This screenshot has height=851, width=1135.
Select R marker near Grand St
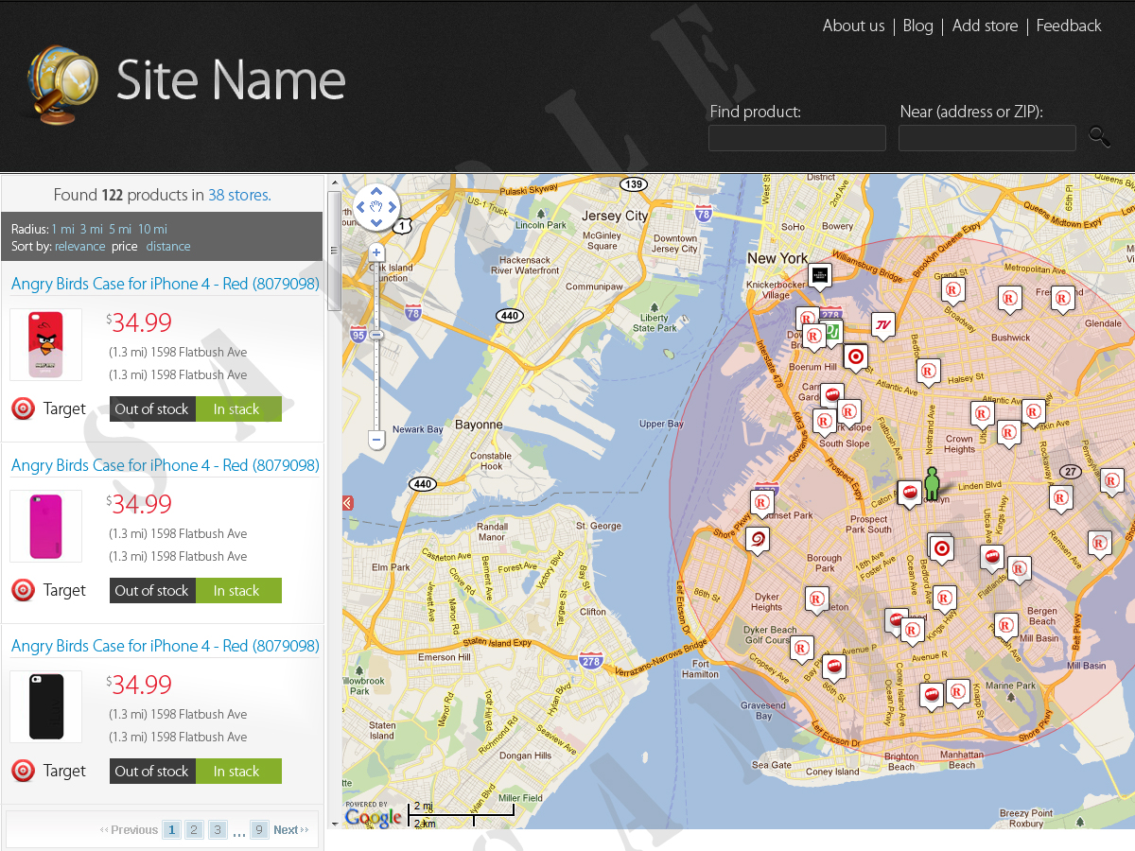click(x=953, y=290)
